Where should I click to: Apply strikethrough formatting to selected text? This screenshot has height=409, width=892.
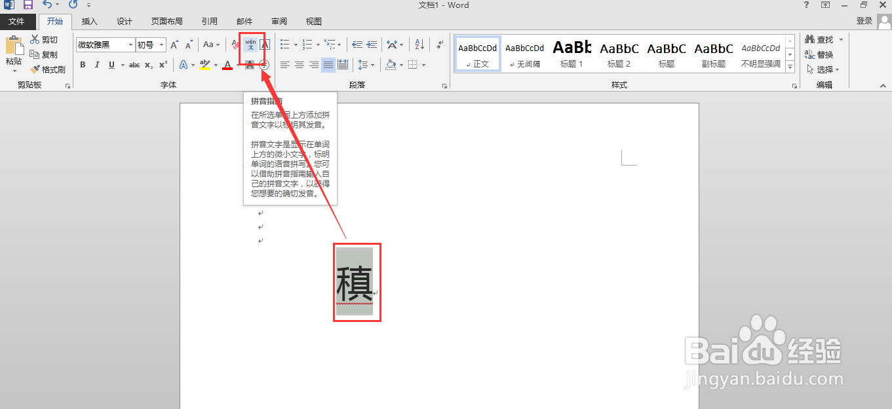coord(134,64)
